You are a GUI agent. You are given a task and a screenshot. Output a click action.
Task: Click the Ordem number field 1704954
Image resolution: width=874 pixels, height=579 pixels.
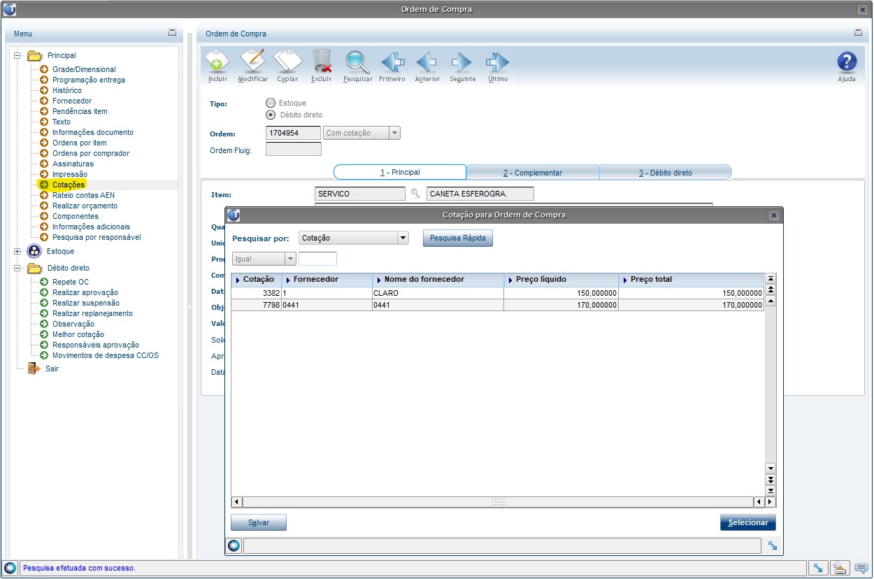[x=294, y=133]
